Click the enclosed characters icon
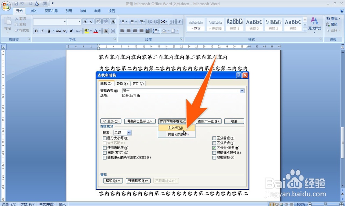345x206 pixels. point(113,31)
